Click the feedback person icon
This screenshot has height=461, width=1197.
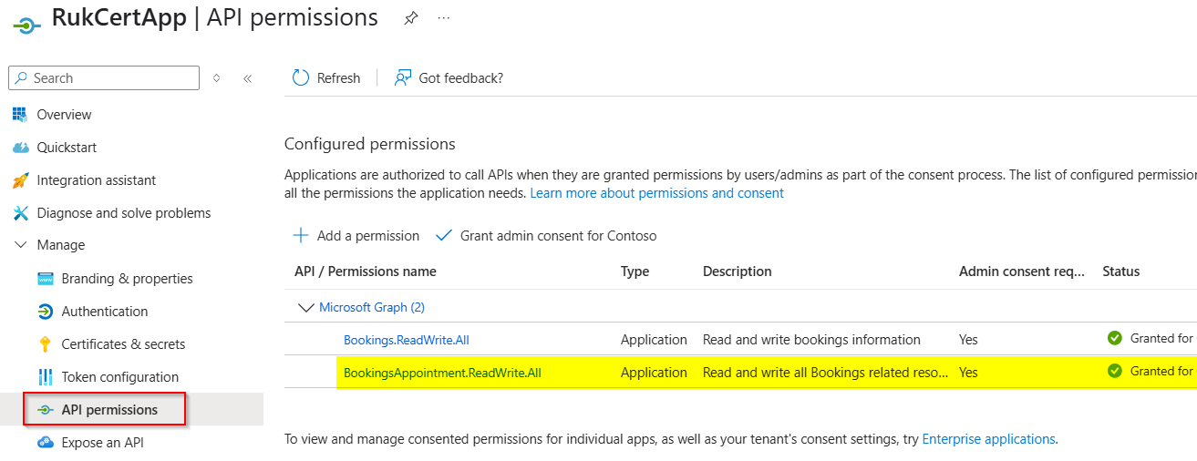[402, 78]
